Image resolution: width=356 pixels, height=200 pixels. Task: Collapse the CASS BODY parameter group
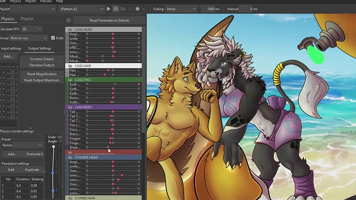pyautogui.click(x=103, y=107)
